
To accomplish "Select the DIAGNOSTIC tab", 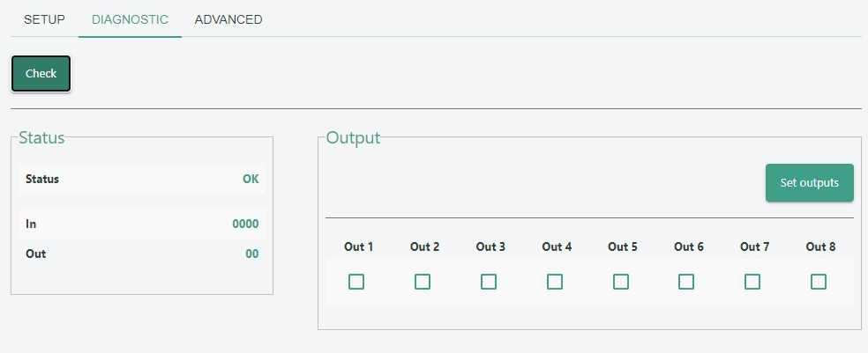I will [130, 19].
